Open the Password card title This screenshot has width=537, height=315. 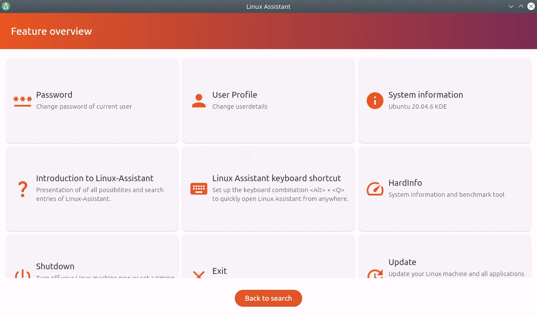54,95
